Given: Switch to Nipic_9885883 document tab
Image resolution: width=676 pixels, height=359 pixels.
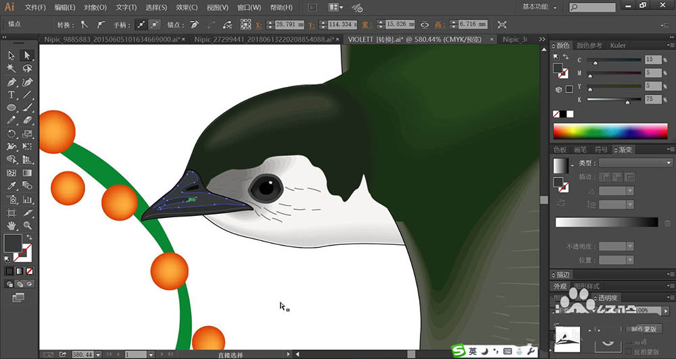Looking at the screenshot, I should coord(114,40).
